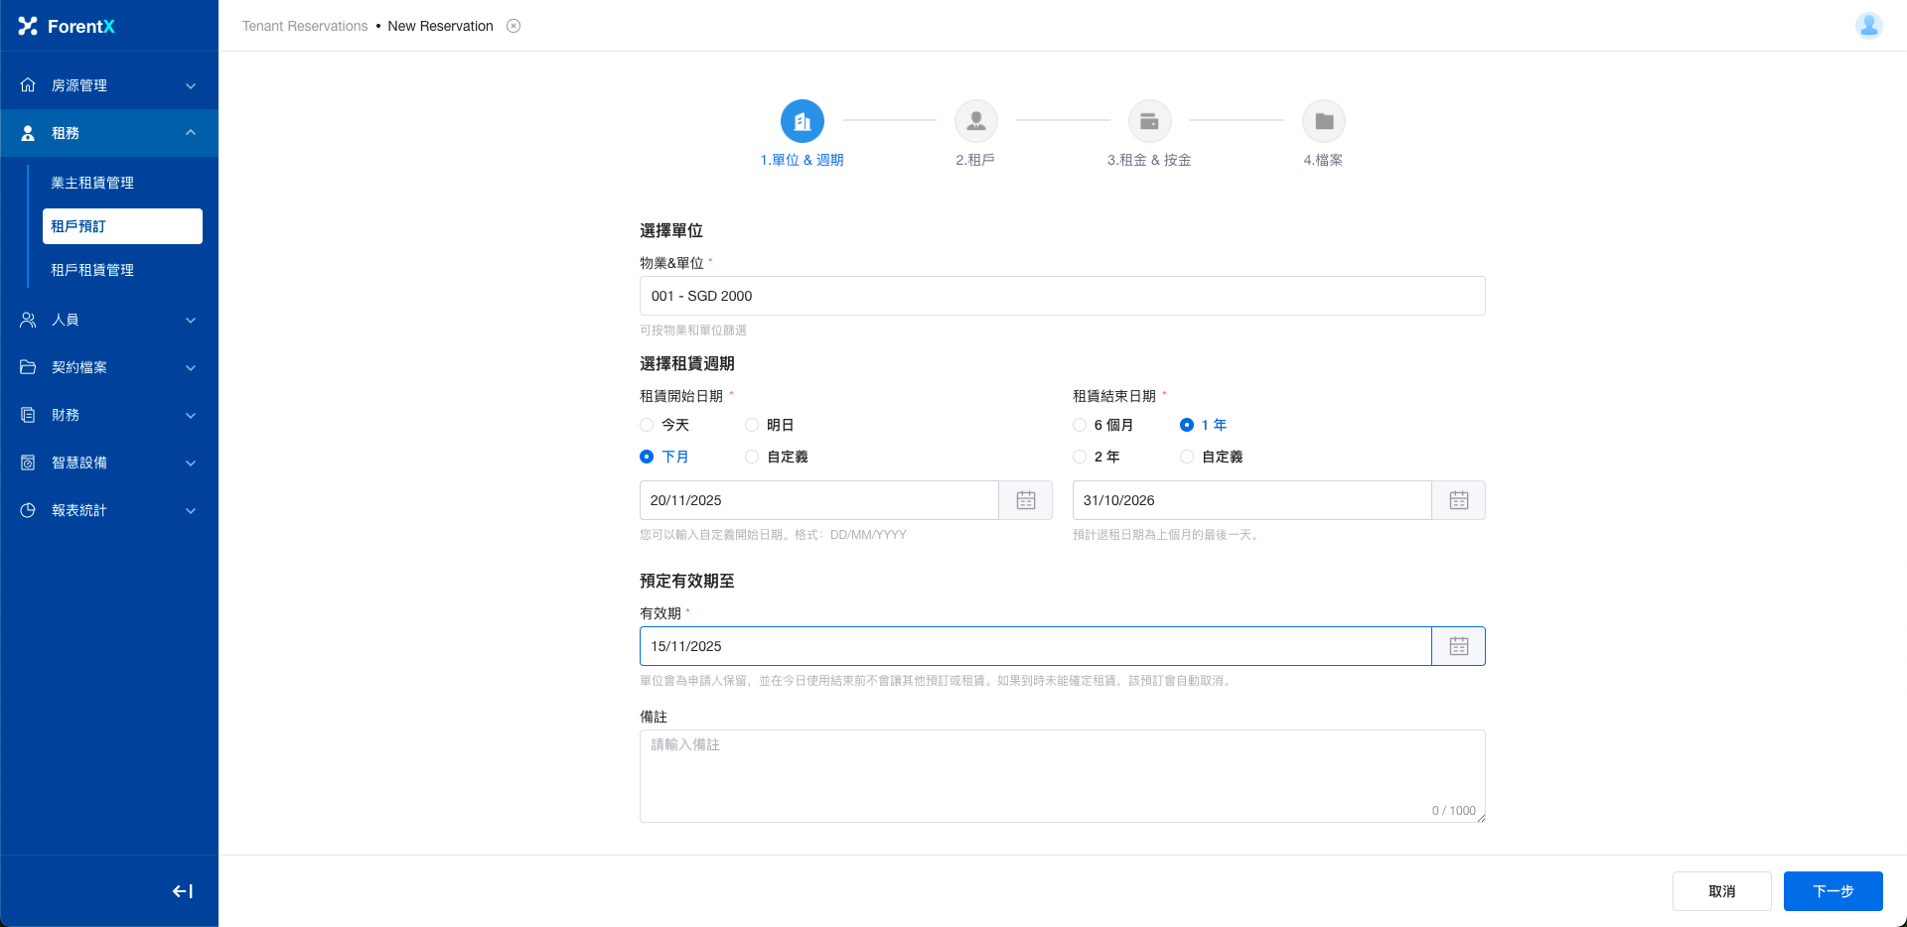Select 6 個月 lease duration
The height and width of the screenshot is (927, 1907).
tap(1080, 425)
